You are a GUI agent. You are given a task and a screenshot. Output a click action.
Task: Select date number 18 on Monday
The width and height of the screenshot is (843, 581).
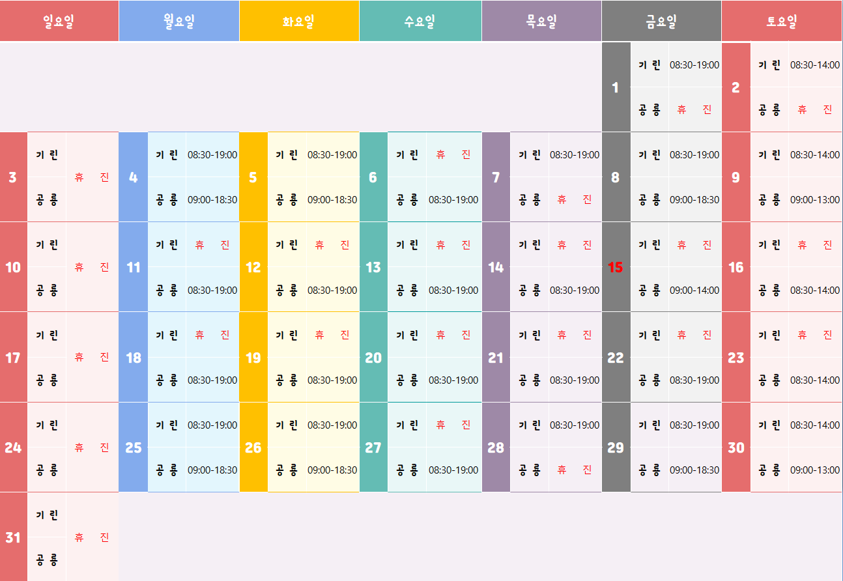133,357
